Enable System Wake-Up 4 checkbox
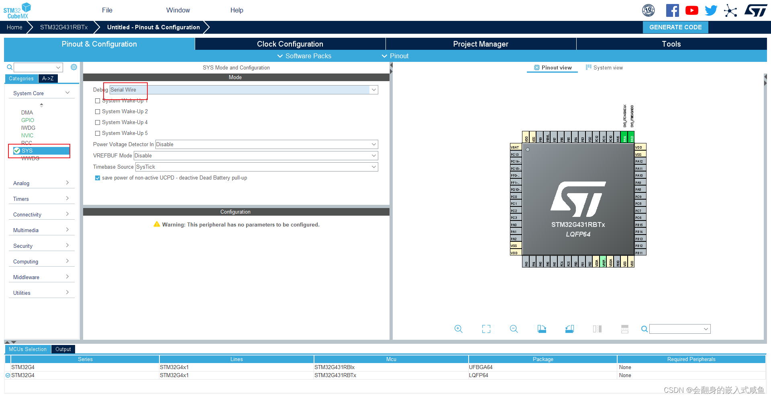This screenshot has height=398, width=771. [98, 122]
